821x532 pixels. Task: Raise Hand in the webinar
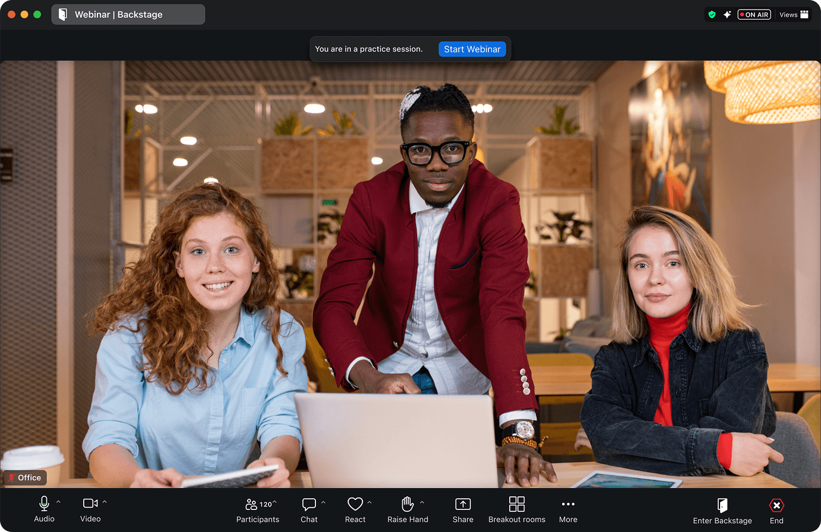click(x=408, y=510)
